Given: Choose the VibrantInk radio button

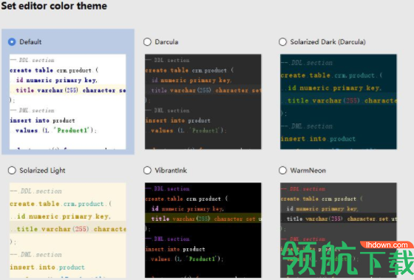Looking at the screenshot, I should point(147,171).
